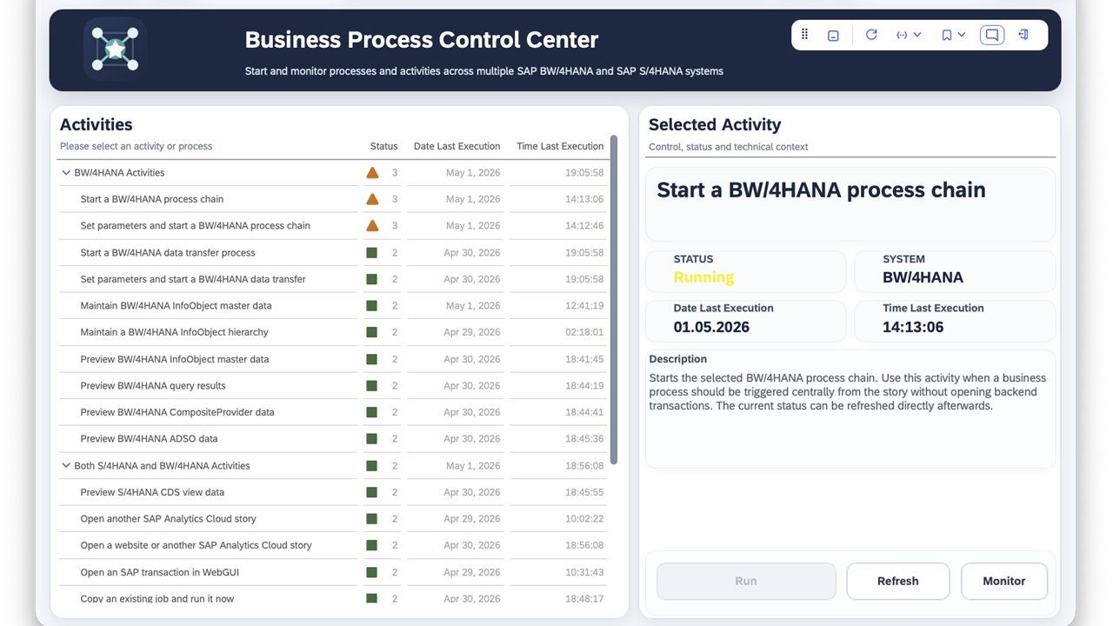Select 'Start a BW/4HANA process chain' activity
Screen dimensions: 1113x626
point(152,199)
